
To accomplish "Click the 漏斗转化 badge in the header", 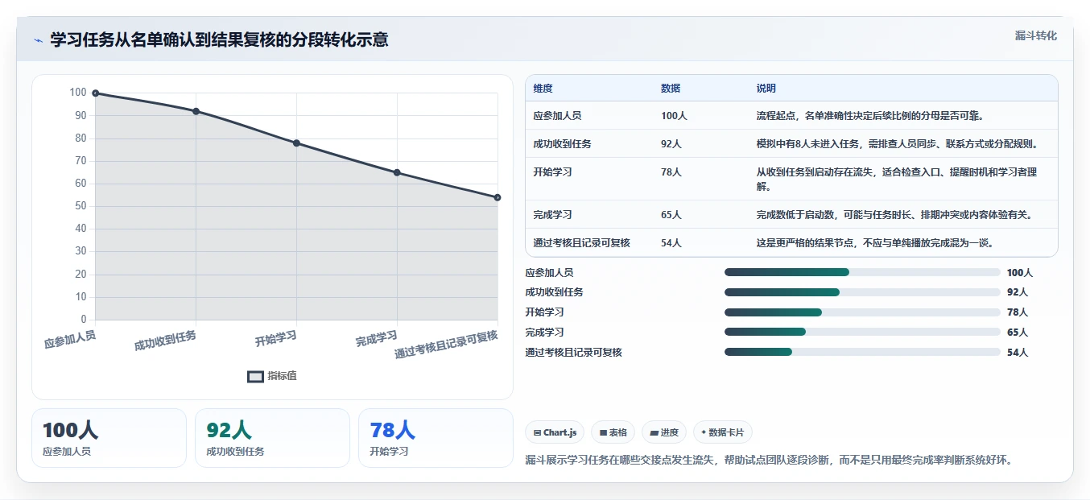I will [x=1035, y=36].
